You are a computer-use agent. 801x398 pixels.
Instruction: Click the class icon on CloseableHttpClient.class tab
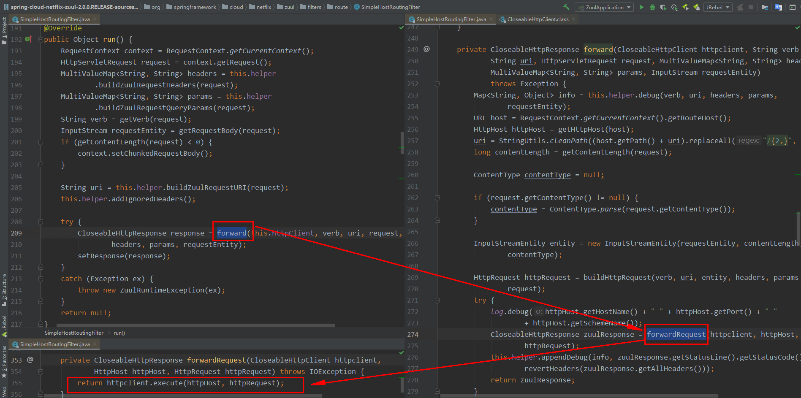[x=502, y=19]
